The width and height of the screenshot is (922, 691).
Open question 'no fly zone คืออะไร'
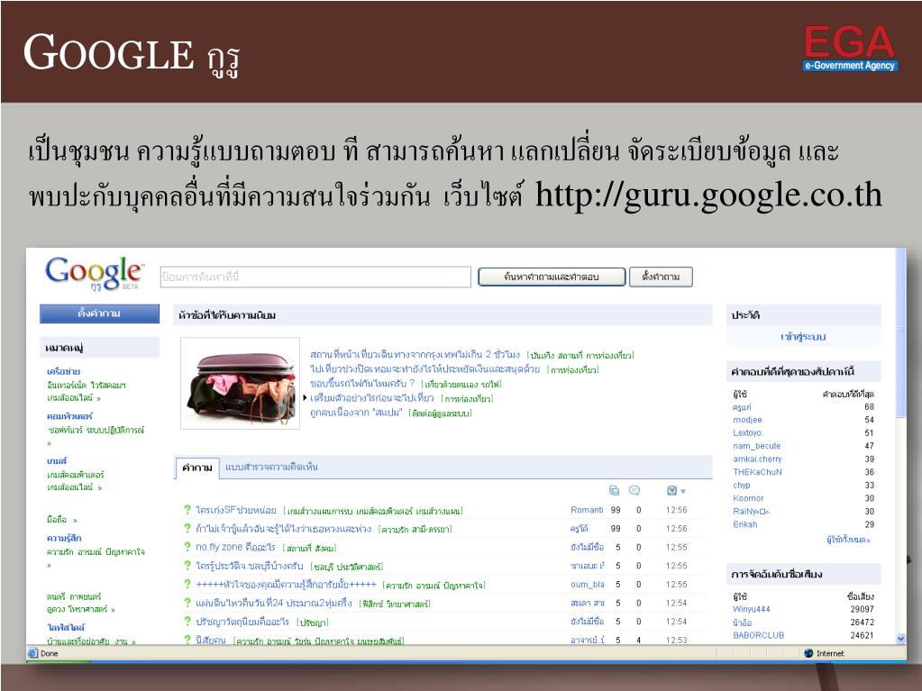point(235,547)
